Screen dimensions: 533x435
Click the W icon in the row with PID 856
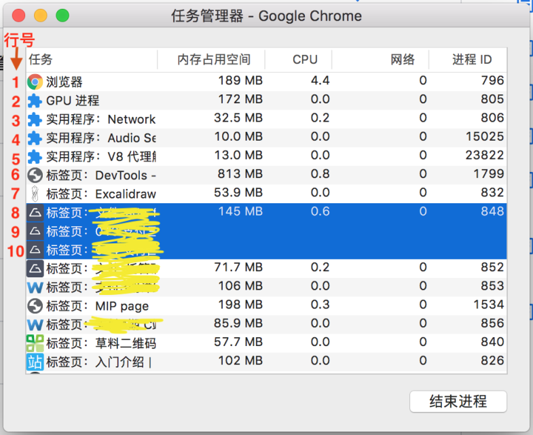(x=35, y=325)
